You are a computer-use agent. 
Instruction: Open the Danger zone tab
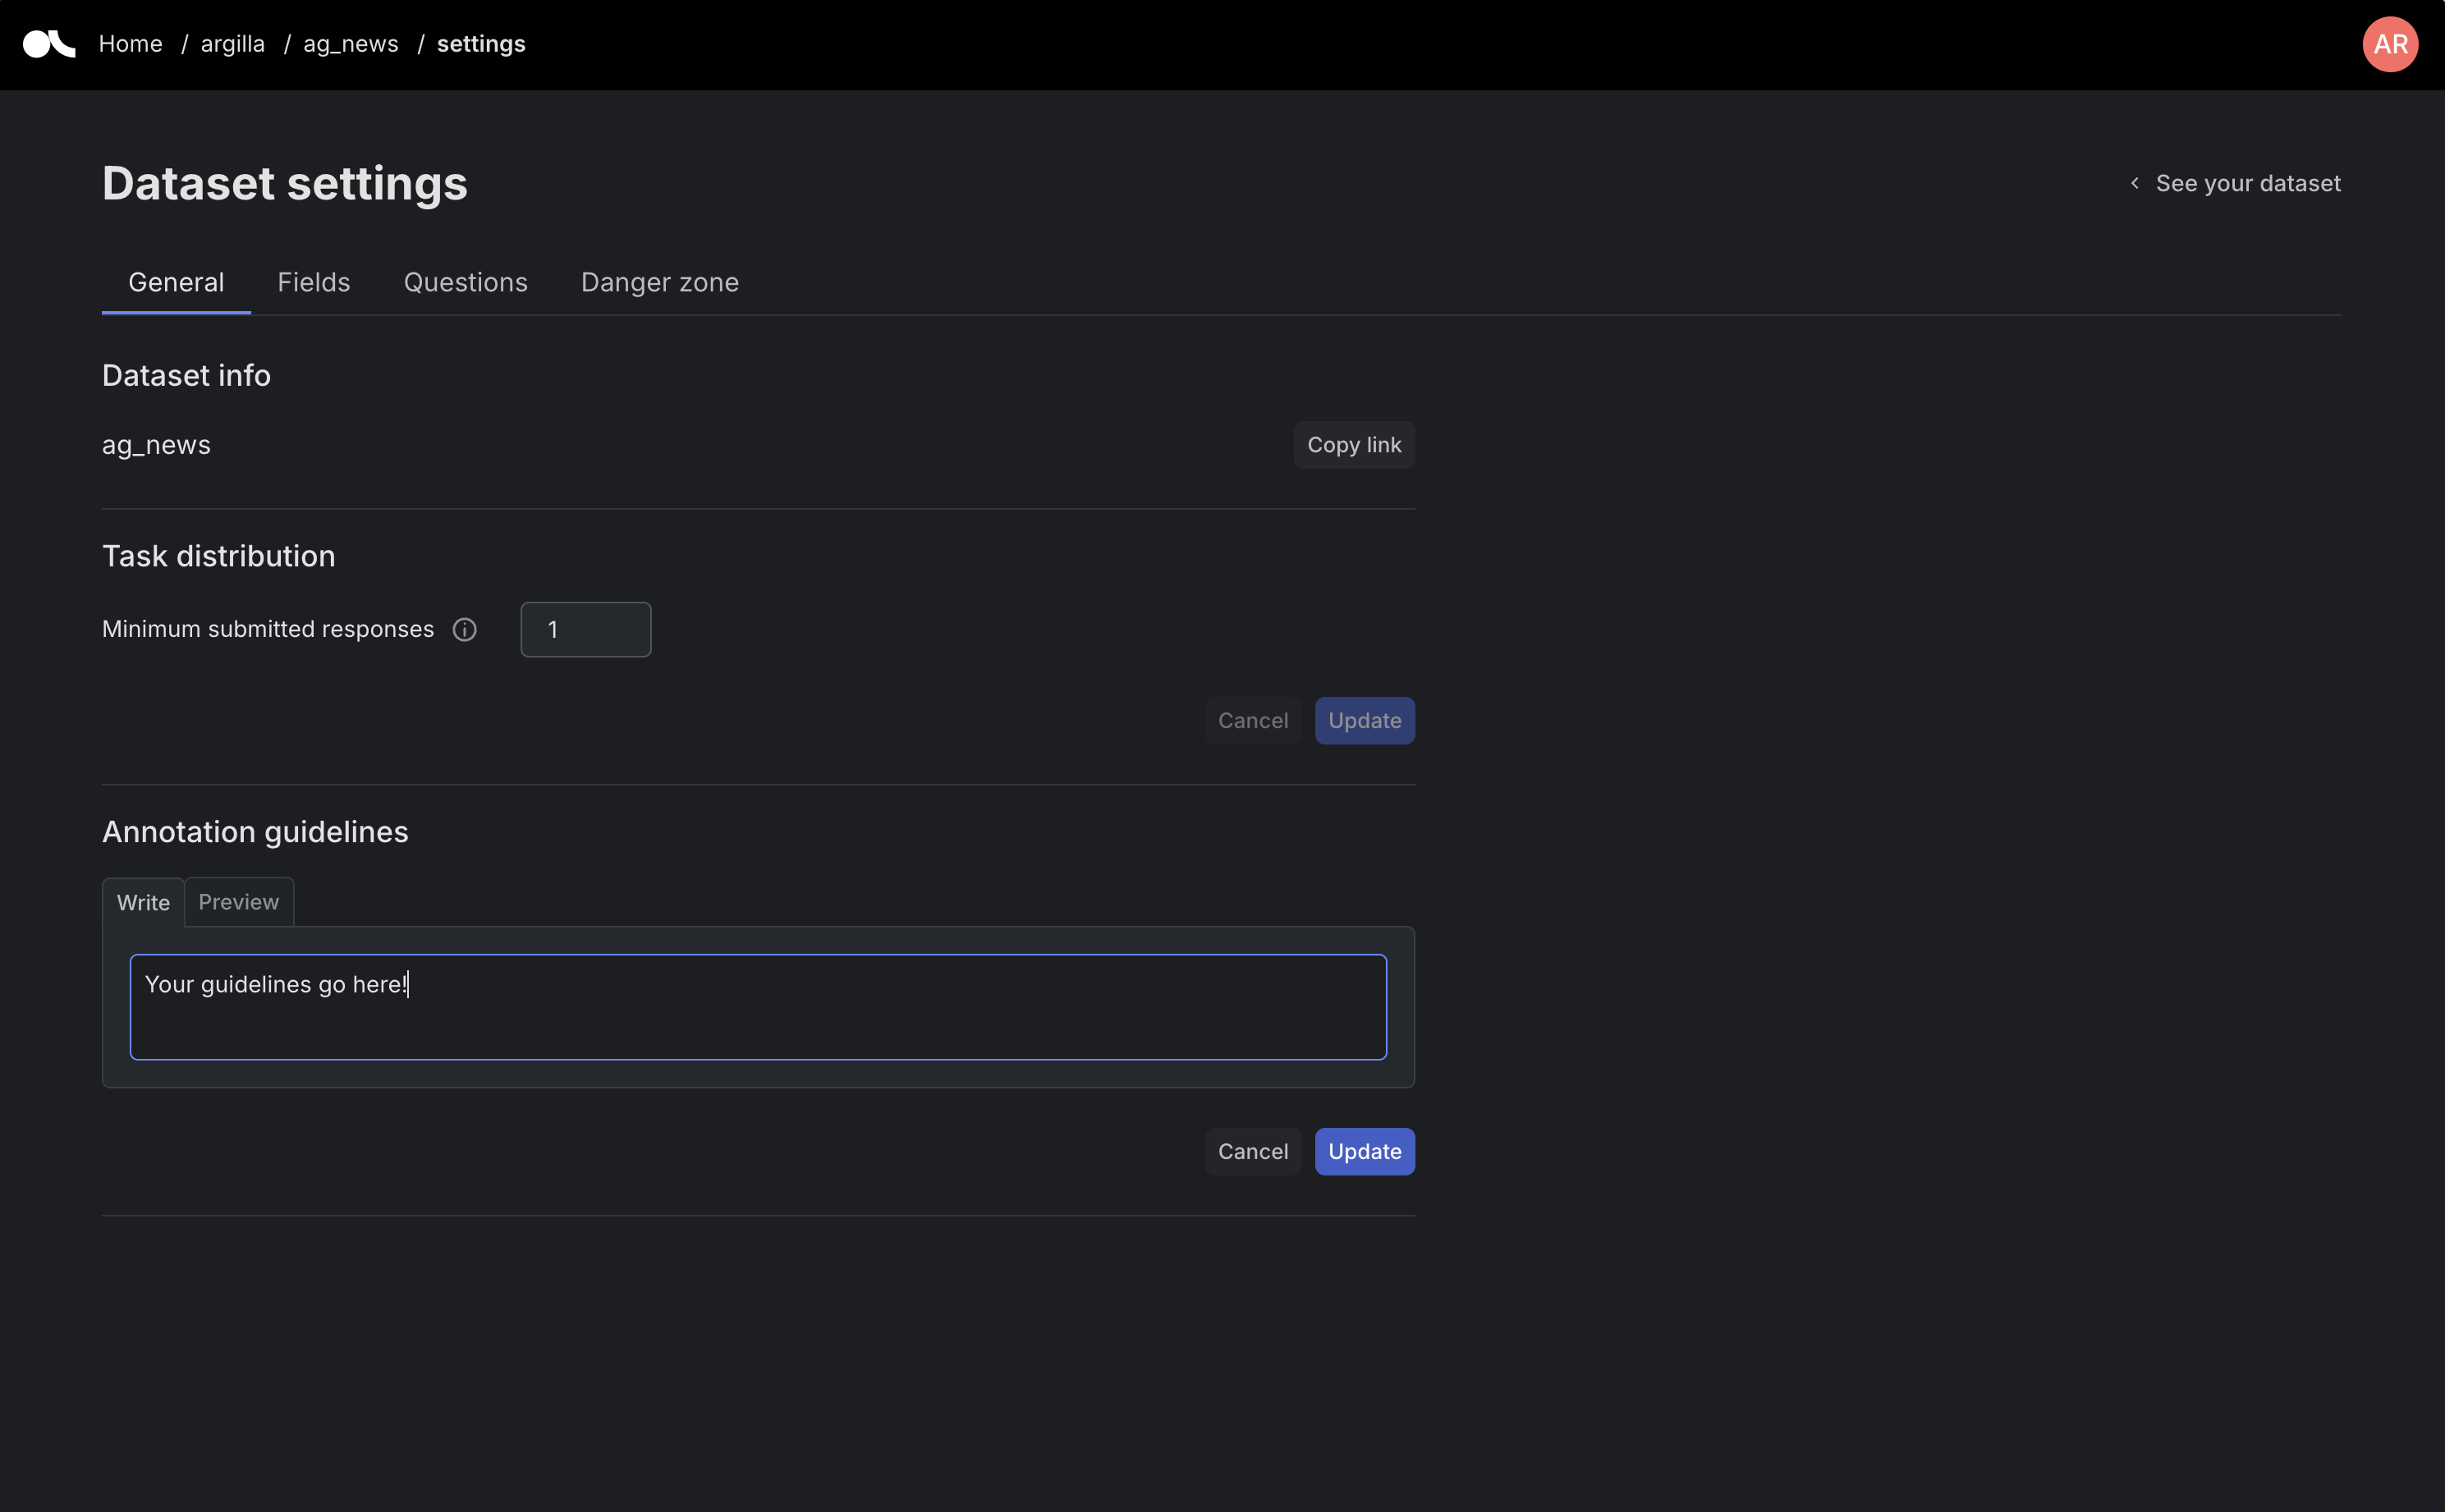pyautogui.click(x=659, y=283)
